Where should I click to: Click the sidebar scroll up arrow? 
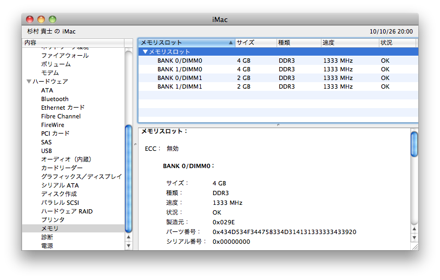128,237
